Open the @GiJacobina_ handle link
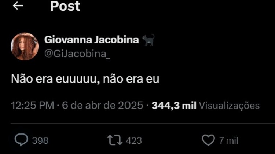The height and width of the screenshot is (154, 275). (x=77, y=54)
